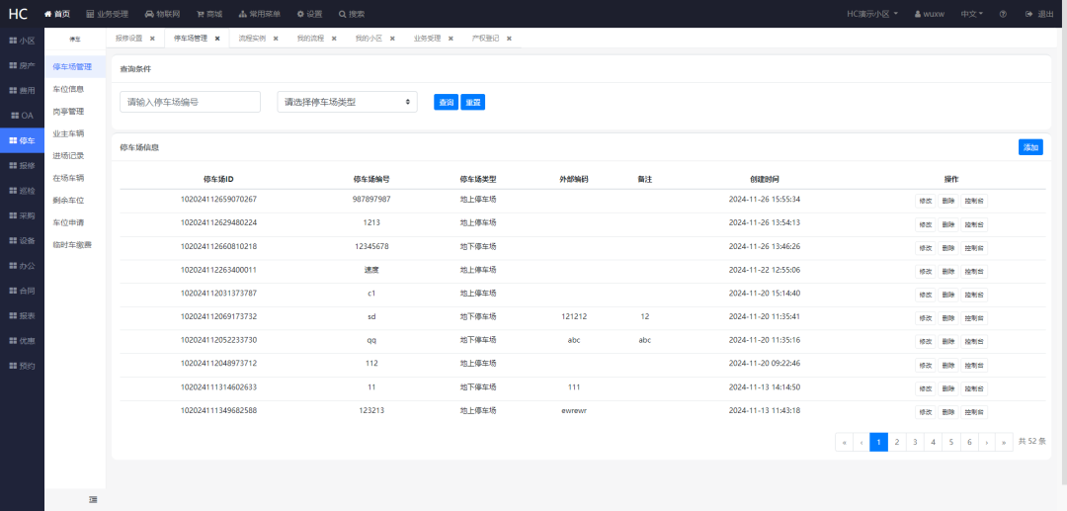Click the HC logo in top bar
The image size is (1067, 511).
[18, 14]
